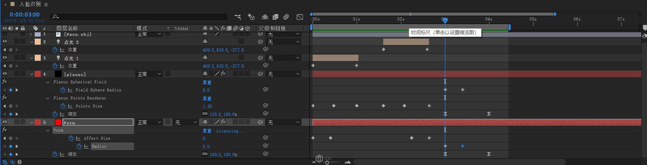The width and height of the screenshot is (647, 165).
Task: Toggle hide shy layers switch
Action: (265, 17)
